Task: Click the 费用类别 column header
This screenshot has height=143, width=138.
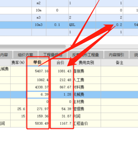Action: coord(86,63)
